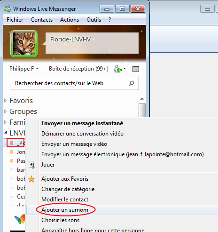Expand the Groupes category
This screenshot has width=218, height=232.
coord(5,112)
